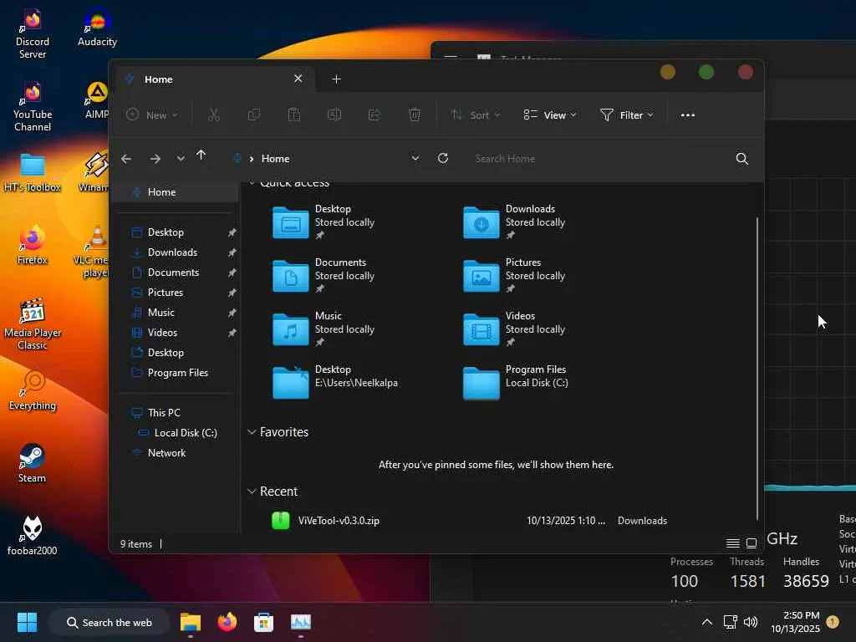Open Firefox from the taskbar
Viewport: 856px width, 642px height.
pyautogui.click(x=227, y=622)
